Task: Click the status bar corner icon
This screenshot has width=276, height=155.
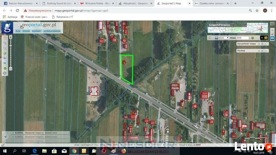Action: pos(3,145)
